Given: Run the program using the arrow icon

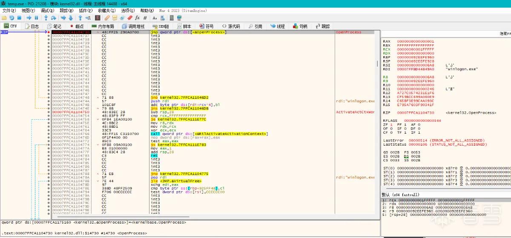Looking at the screenshot, I should pyautogui.click(x=29, y=18).
